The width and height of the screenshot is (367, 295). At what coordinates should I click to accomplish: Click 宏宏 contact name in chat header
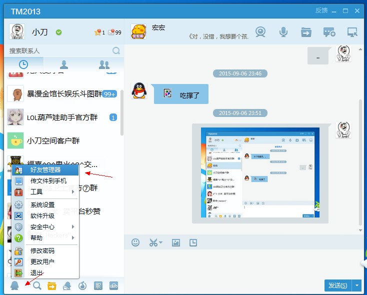(x=158, y=27)
